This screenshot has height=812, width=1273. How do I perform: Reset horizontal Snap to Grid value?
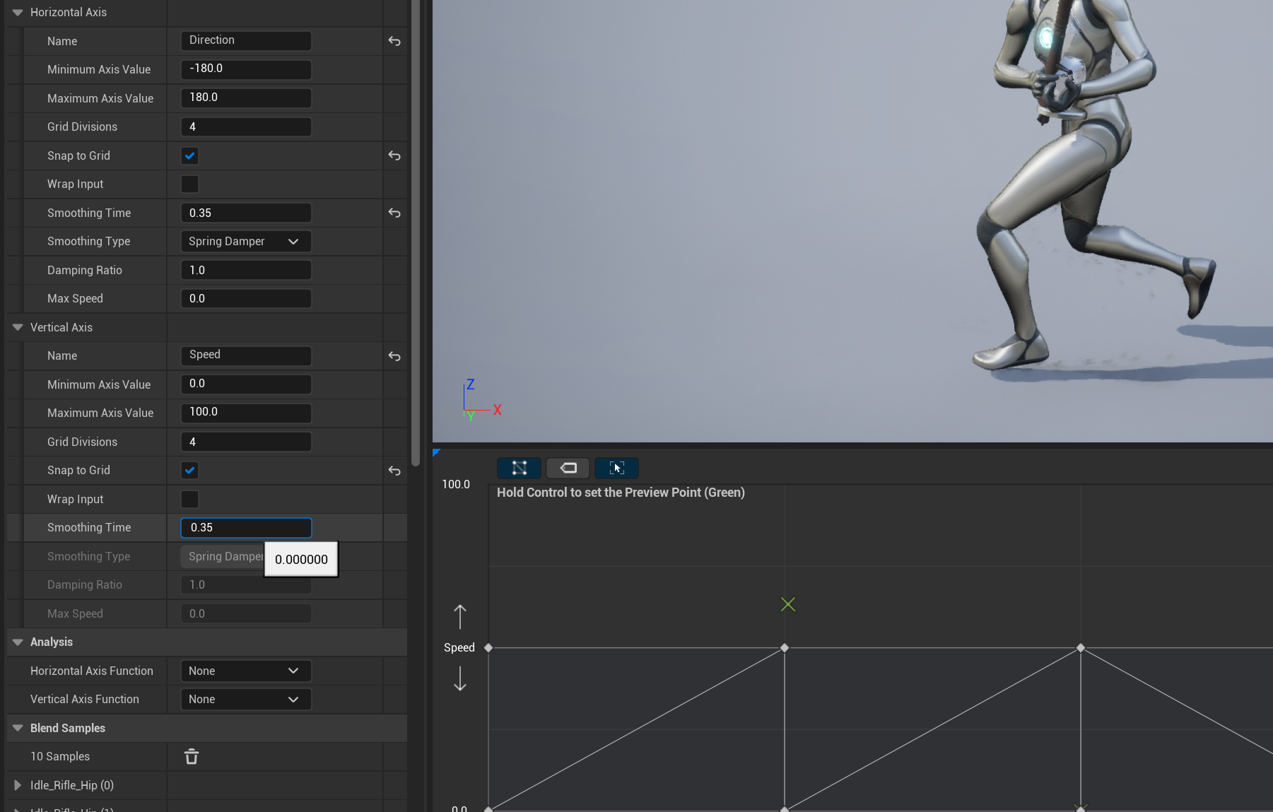pos(394,155)
